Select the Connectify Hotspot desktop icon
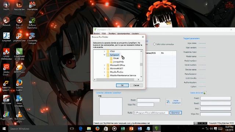235x132 pixels. pyautogui.click(x=32, y=38)
